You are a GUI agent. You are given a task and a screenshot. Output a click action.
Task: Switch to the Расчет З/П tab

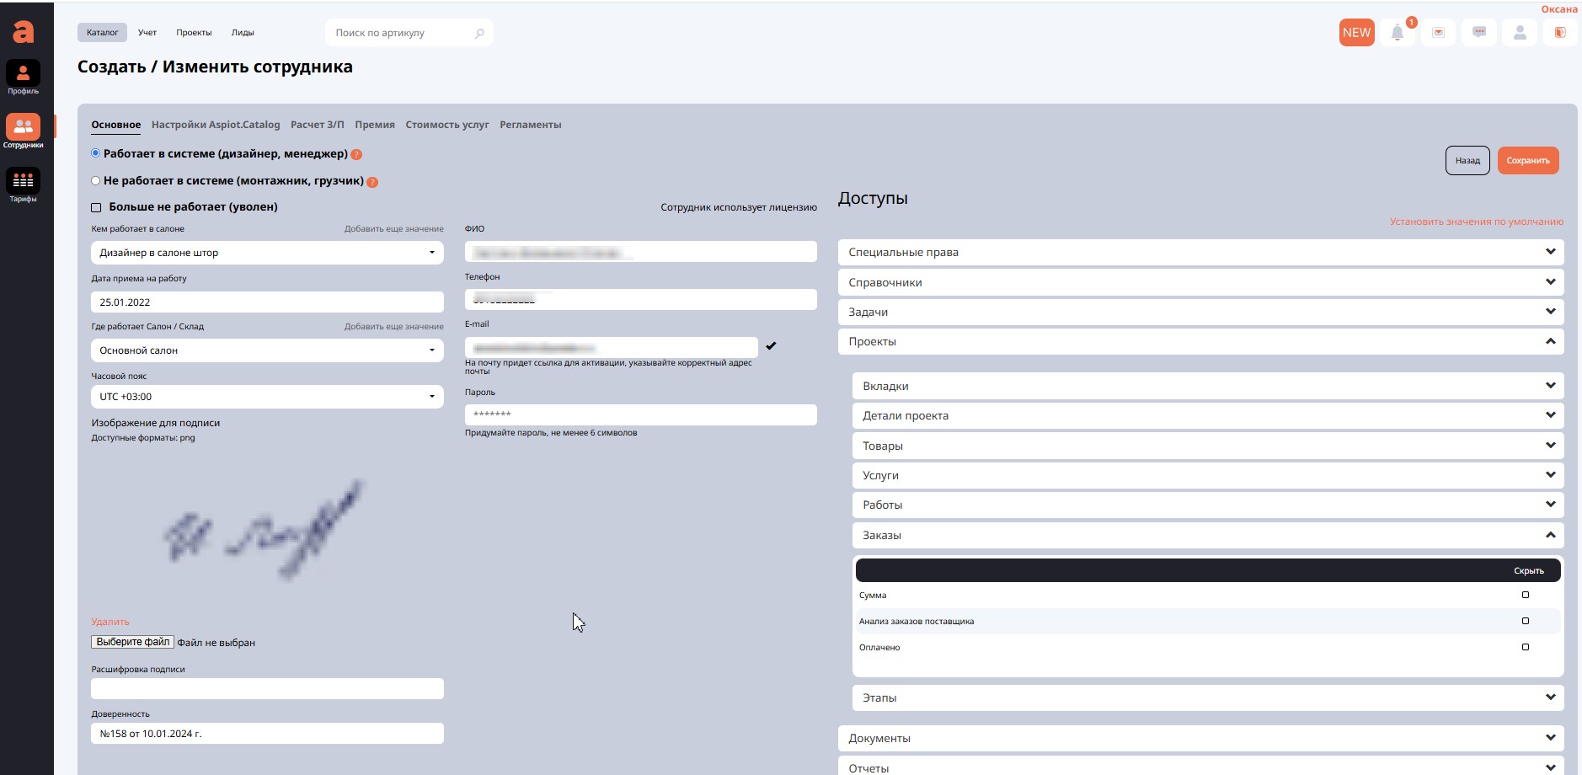(x=317, y=125)
